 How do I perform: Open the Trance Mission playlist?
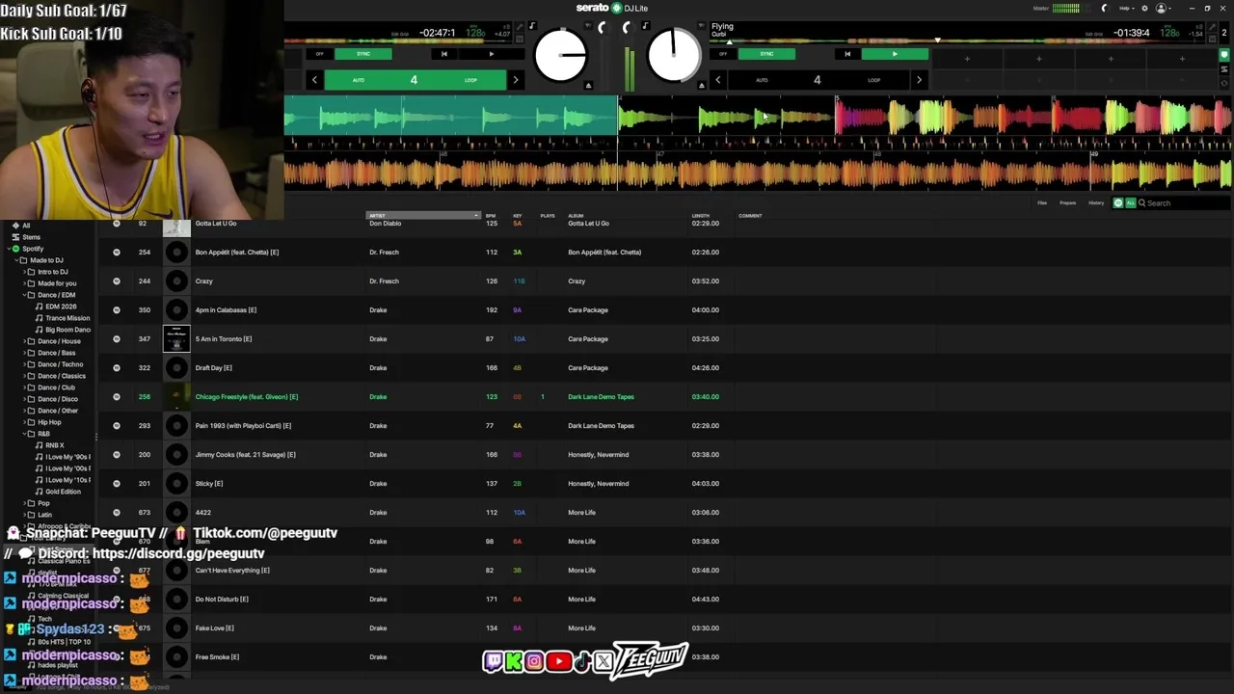pyautogui.click(x=67, y=318)
